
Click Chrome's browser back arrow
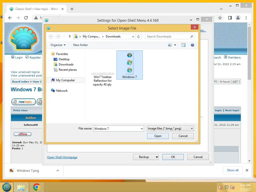pyautogui.click(x=10, y=18)
